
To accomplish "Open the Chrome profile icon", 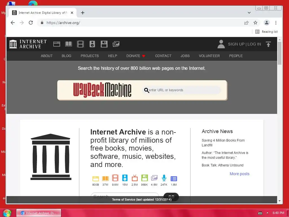I will click(x=266, y=23).
